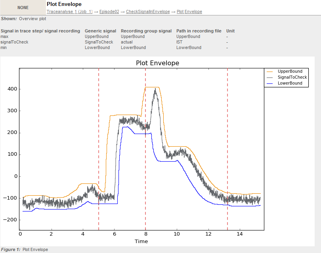Click the 'Path in recording file' column header
The height and width of the screenshot is (253, 321).
point(199,31)
